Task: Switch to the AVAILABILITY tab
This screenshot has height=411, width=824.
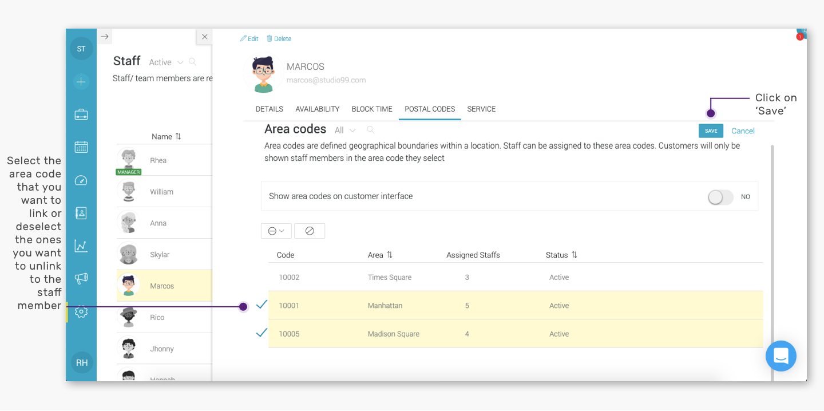Action: [318, 109]
